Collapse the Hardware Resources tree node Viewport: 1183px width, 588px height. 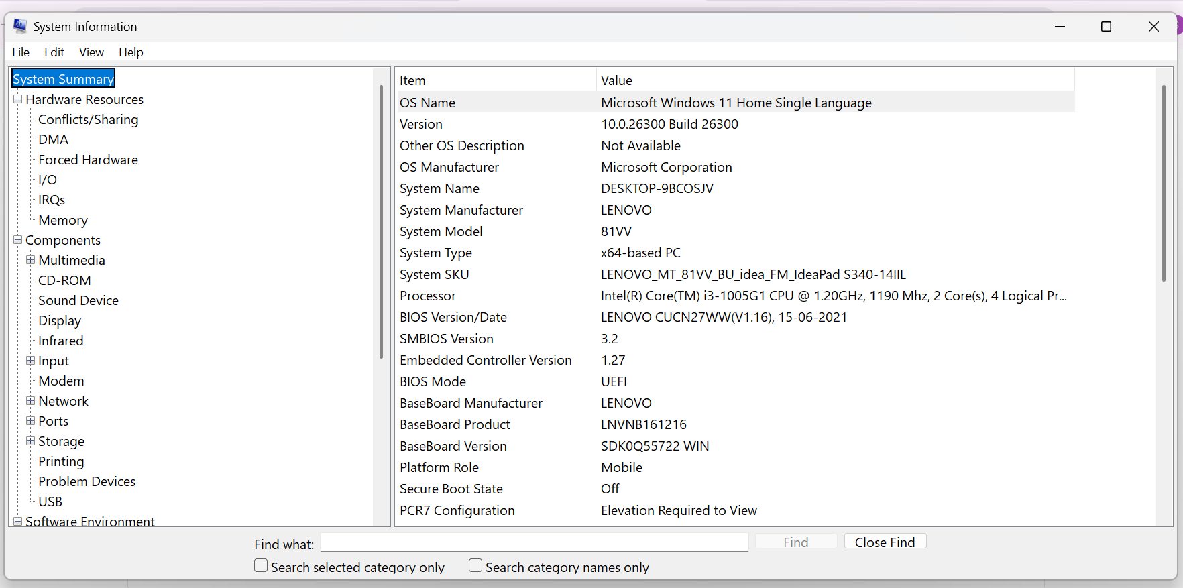click(x=18, y=99)
